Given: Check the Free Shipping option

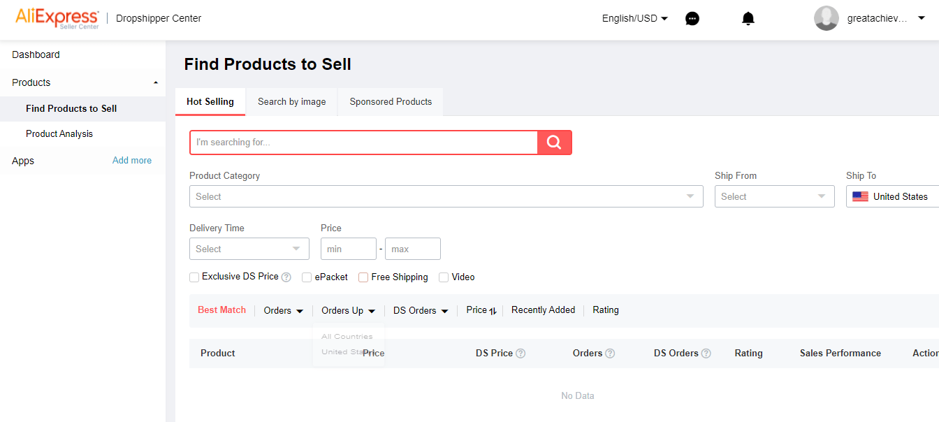Looking at the screenshot, I should [x=363, y=277].
